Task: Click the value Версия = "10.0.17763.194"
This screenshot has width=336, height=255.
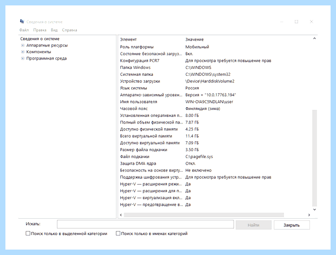Action: (x=211, y=95)
